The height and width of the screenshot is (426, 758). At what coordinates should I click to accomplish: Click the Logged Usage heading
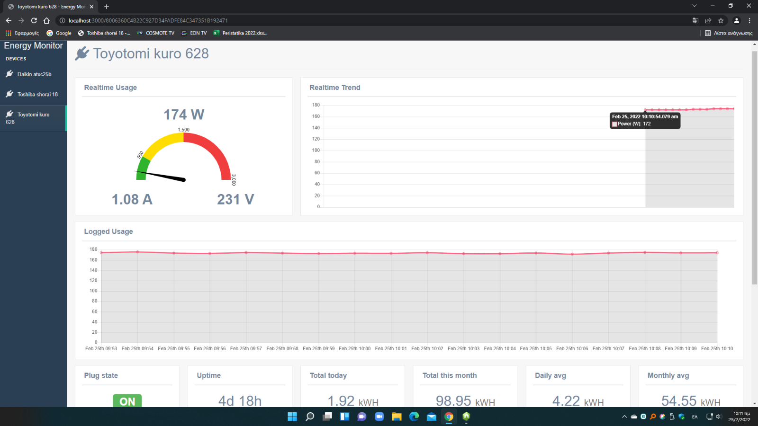coord(108,231)
